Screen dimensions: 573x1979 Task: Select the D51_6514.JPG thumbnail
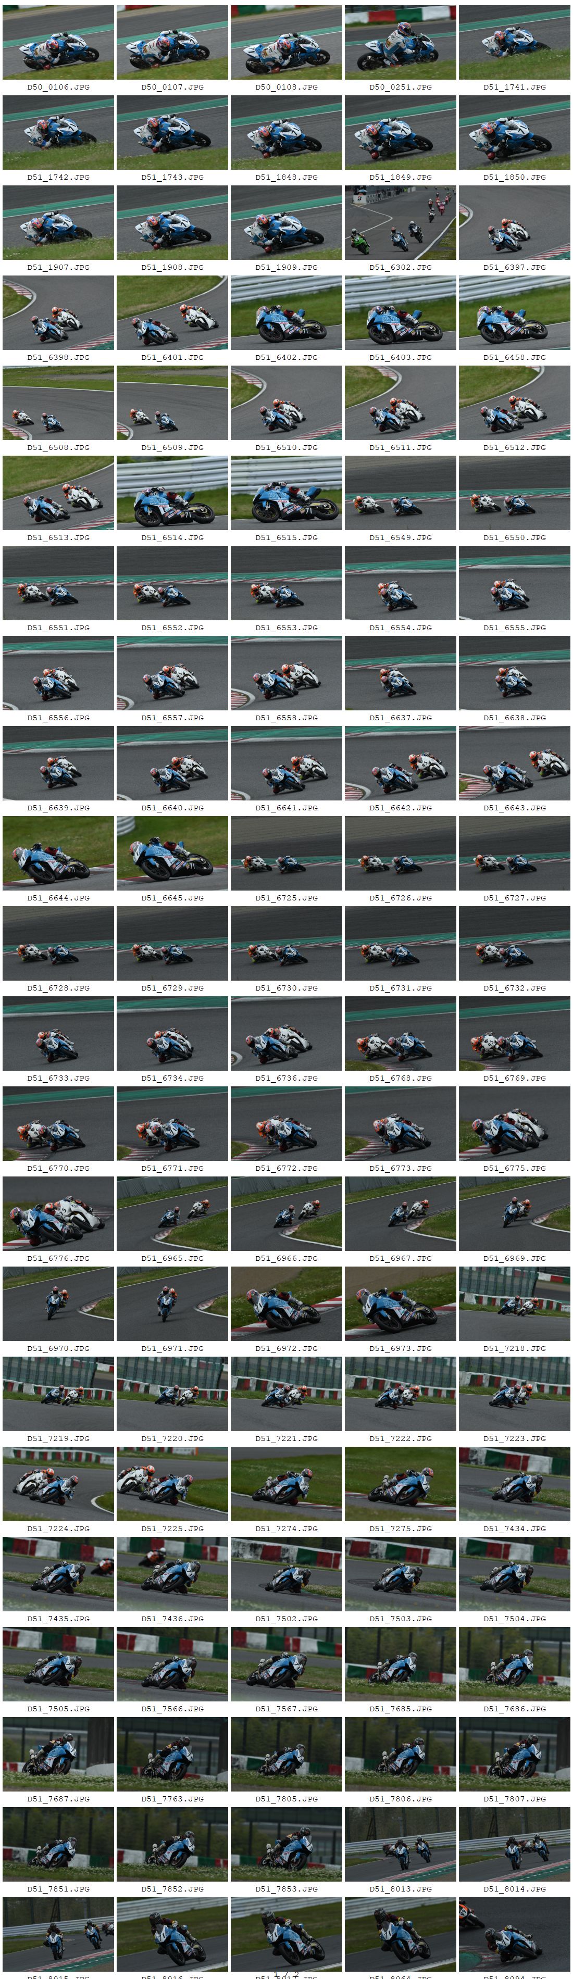172,493
